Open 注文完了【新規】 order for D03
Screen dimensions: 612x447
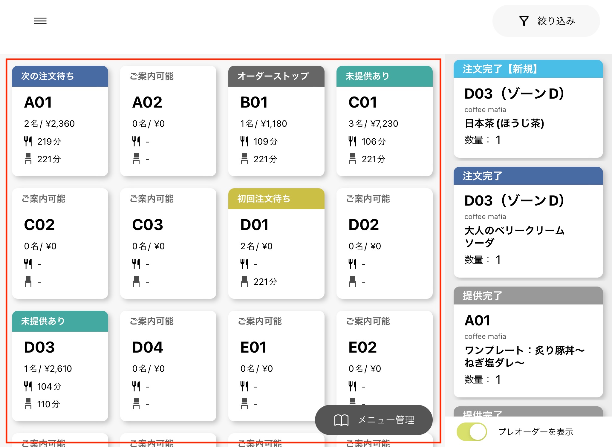tap(528, 109)
